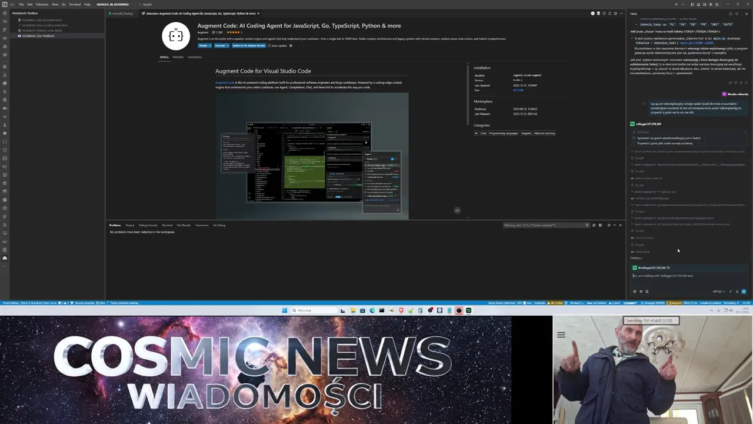753x424 pixels.
Task: Select the AI category tag
Action: 477,133
